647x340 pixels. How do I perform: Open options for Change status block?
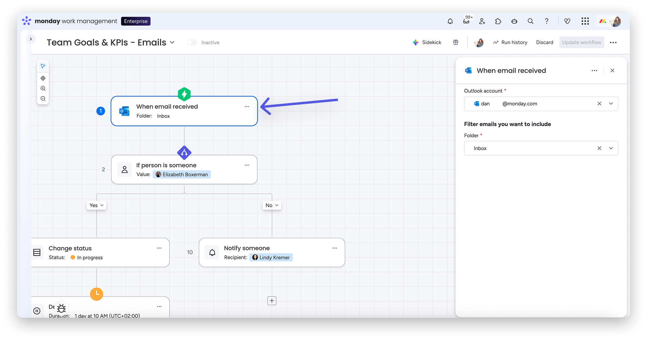click(159, 248)
